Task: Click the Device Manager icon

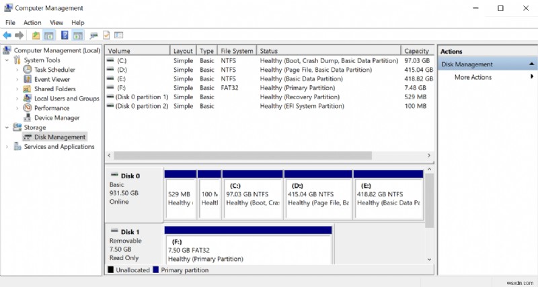Action: [28, 117]
